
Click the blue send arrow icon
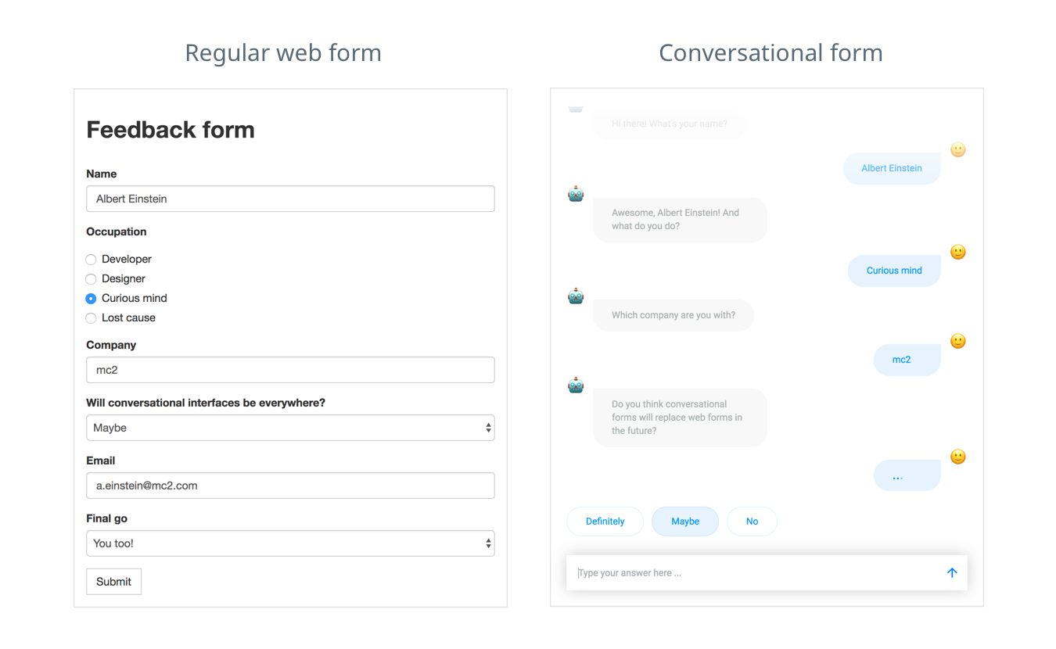952,572
